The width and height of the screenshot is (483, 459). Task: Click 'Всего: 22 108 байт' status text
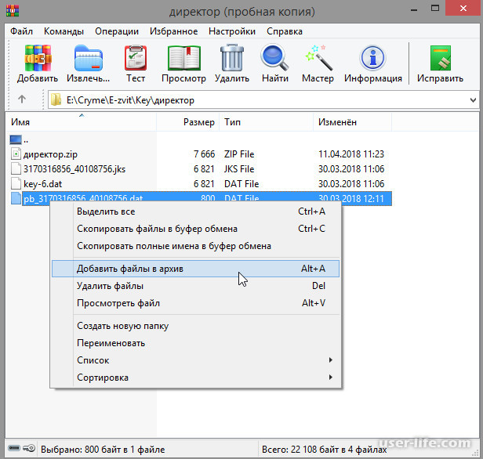(x=325, y=450)
